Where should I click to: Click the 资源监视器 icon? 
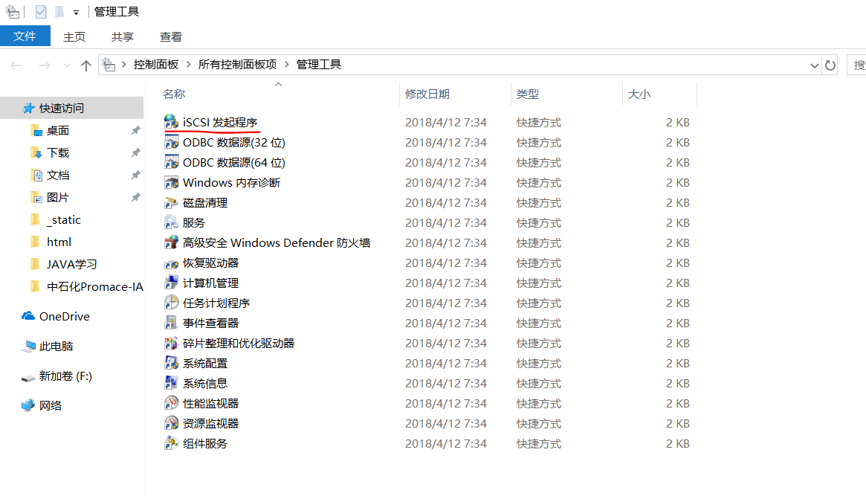coord(171,423)
